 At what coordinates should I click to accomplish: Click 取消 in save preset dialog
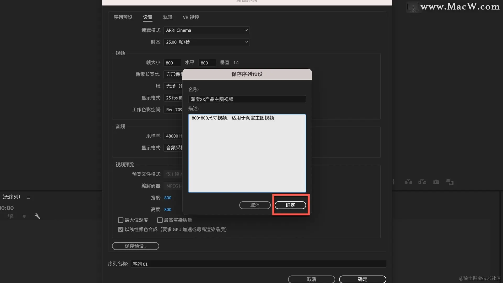(x=255, y=205)
